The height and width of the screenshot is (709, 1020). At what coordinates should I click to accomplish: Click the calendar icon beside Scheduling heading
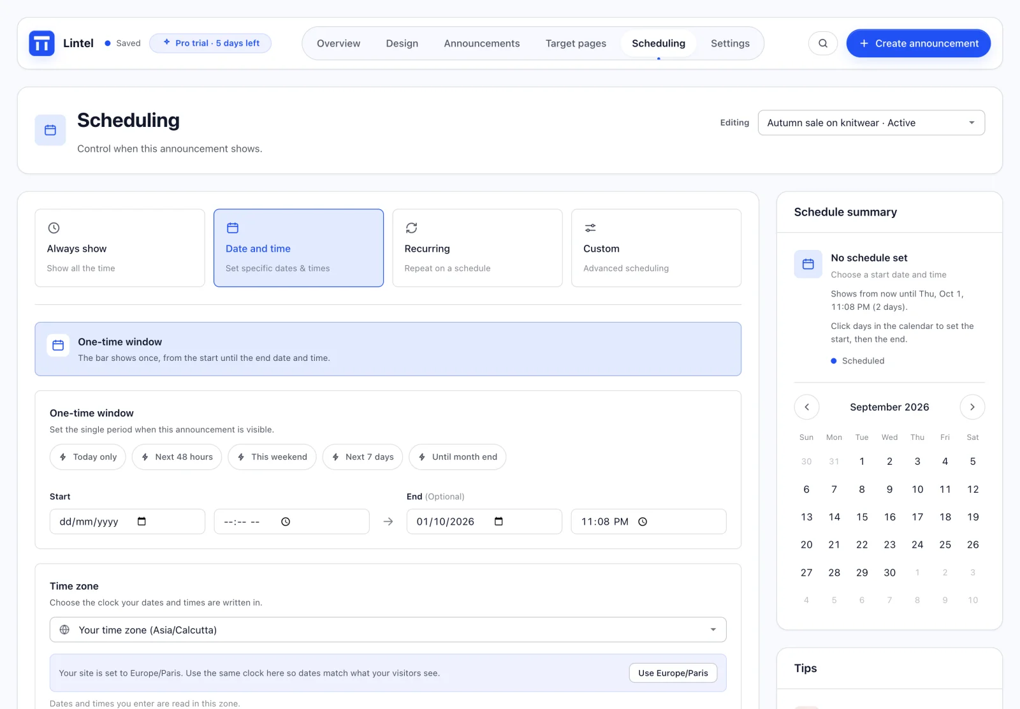(x=50, y=130)
